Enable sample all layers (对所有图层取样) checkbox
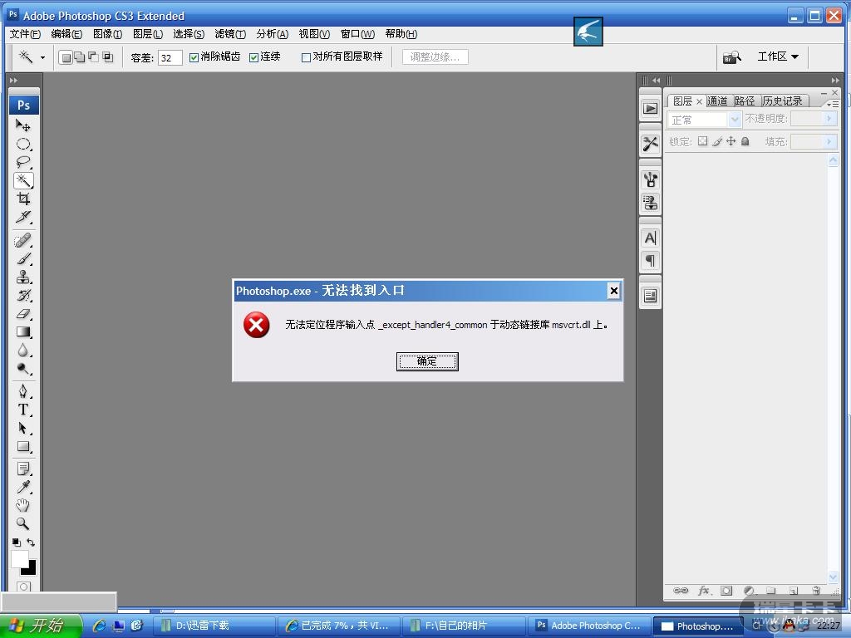This screenshot has height=638, width=851. [x=306, y=57]
